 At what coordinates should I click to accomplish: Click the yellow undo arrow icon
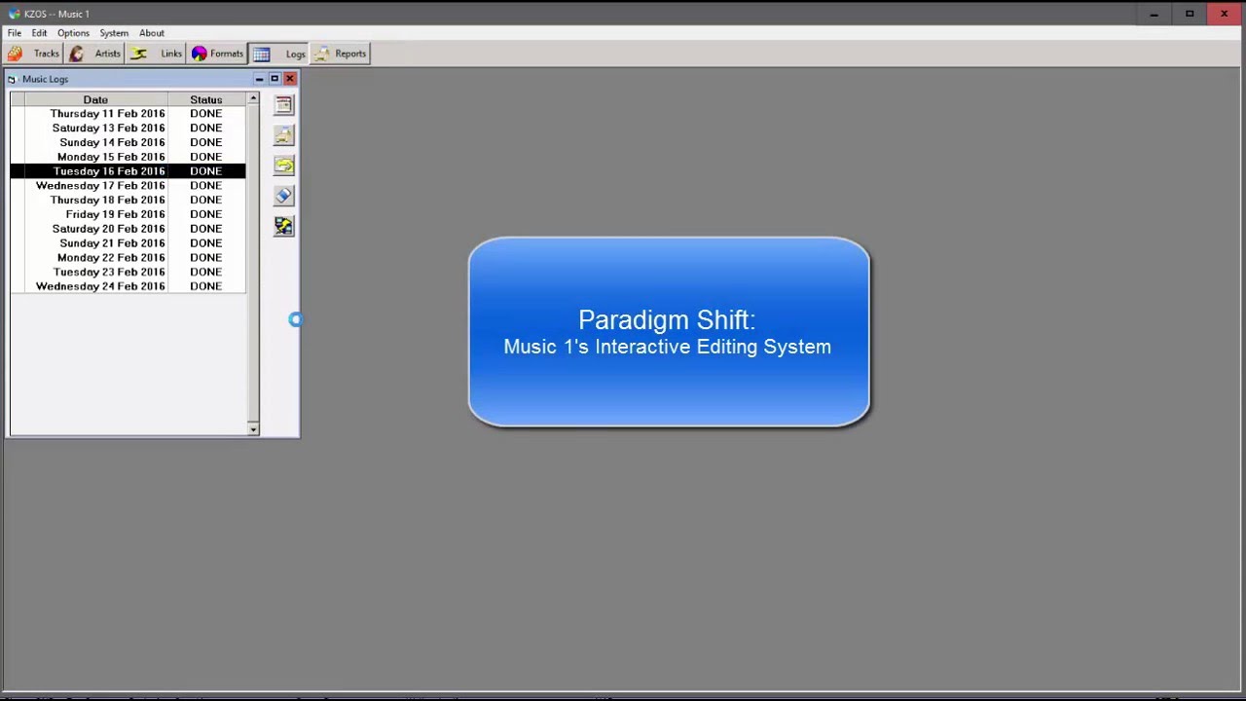tap(283, 166)
